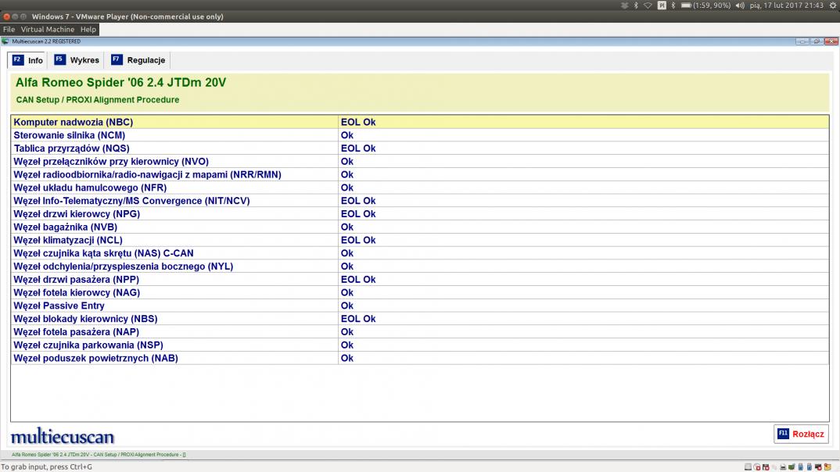Click the EOL Ok status of Węzeł klimatyzacji
The height and width of the screenshot is (472, 840).
click(358, 240)
